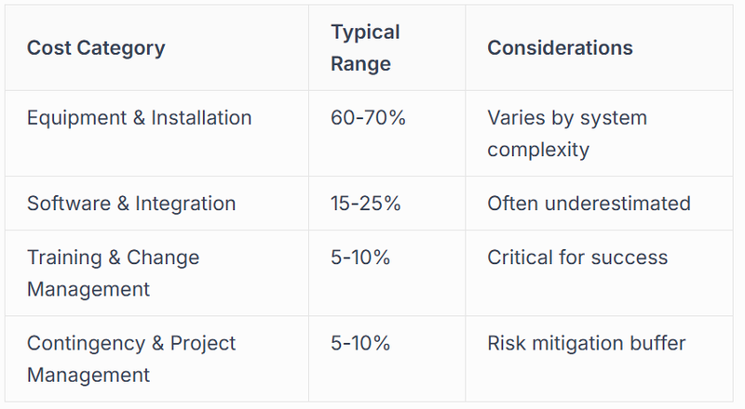Click the 5-10% value in Training row
745x409 pixels.
[360, 257]
